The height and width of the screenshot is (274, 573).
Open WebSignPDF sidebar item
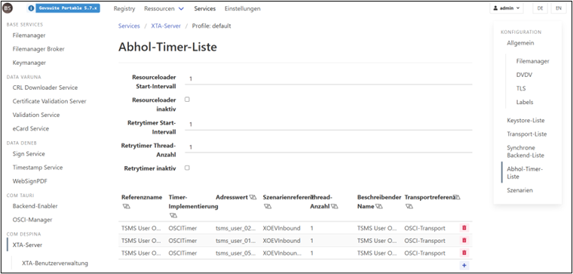click(x=30, y=181)
